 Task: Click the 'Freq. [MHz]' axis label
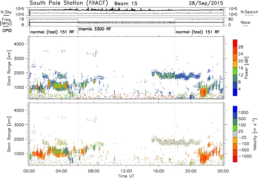coord(6,22)
